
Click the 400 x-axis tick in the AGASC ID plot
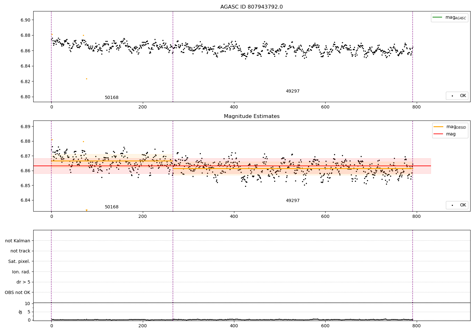click(234, 107)
